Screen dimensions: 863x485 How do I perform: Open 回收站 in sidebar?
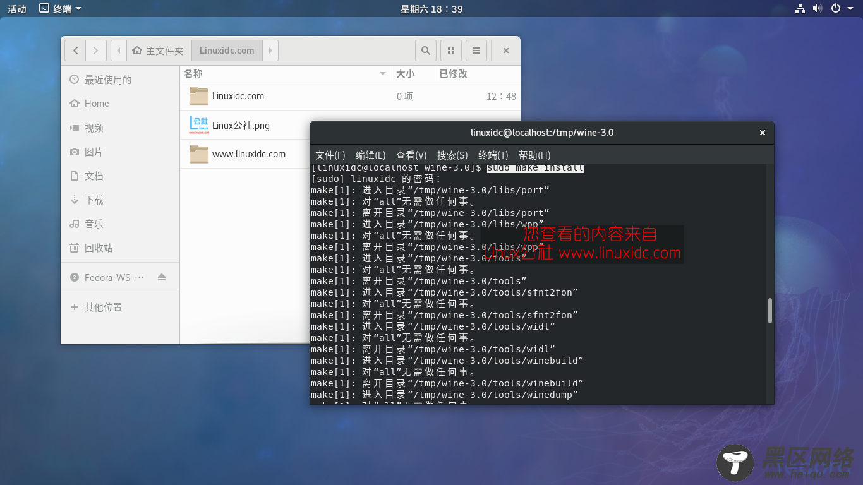120,248
